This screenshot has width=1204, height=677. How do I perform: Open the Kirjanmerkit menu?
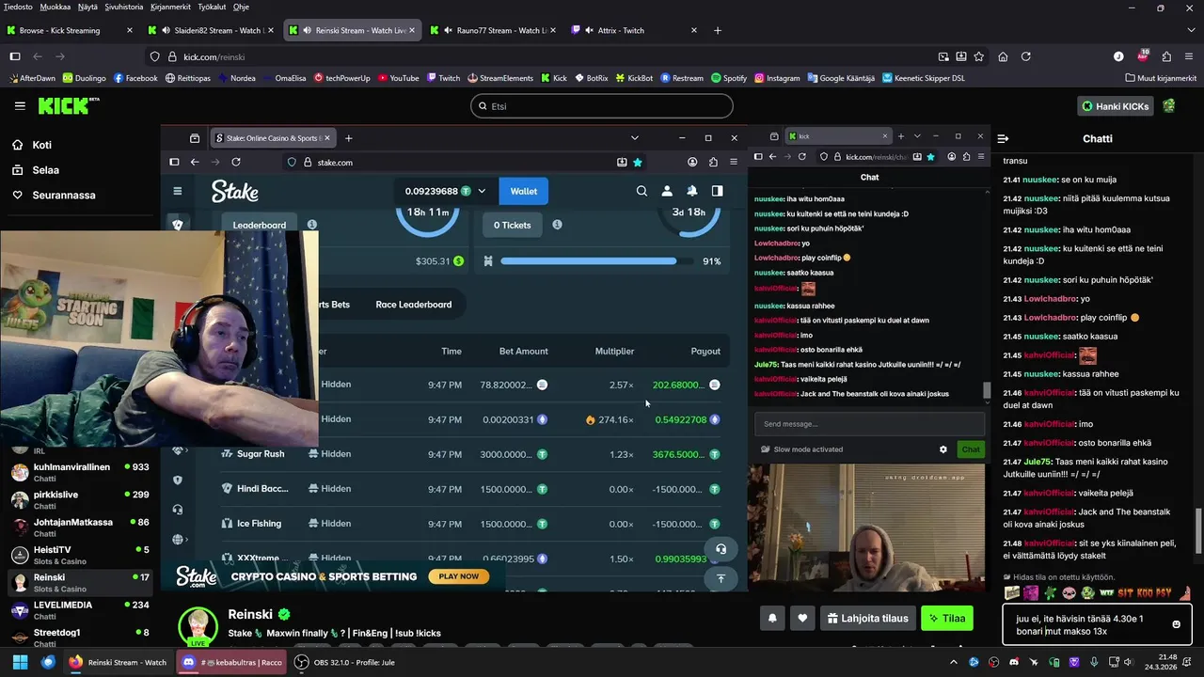tap(170, 7)
